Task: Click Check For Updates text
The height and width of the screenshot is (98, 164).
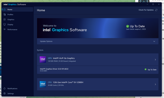Action: (x=146, y=10)
